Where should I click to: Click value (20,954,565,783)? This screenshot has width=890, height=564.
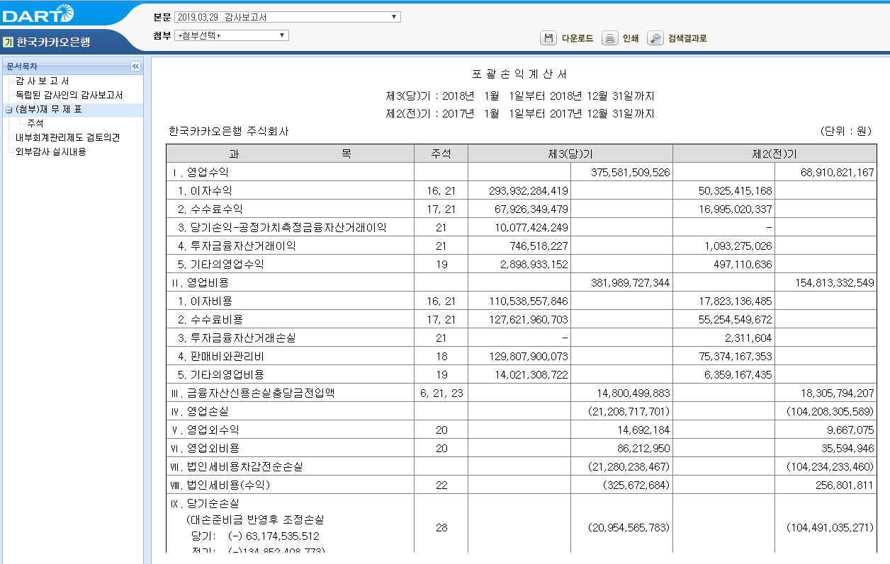(629, 528)
